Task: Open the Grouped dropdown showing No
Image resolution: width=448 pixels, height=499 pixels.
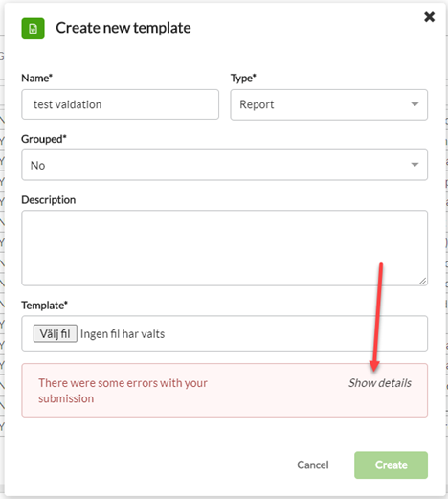Action: (224, 165)
